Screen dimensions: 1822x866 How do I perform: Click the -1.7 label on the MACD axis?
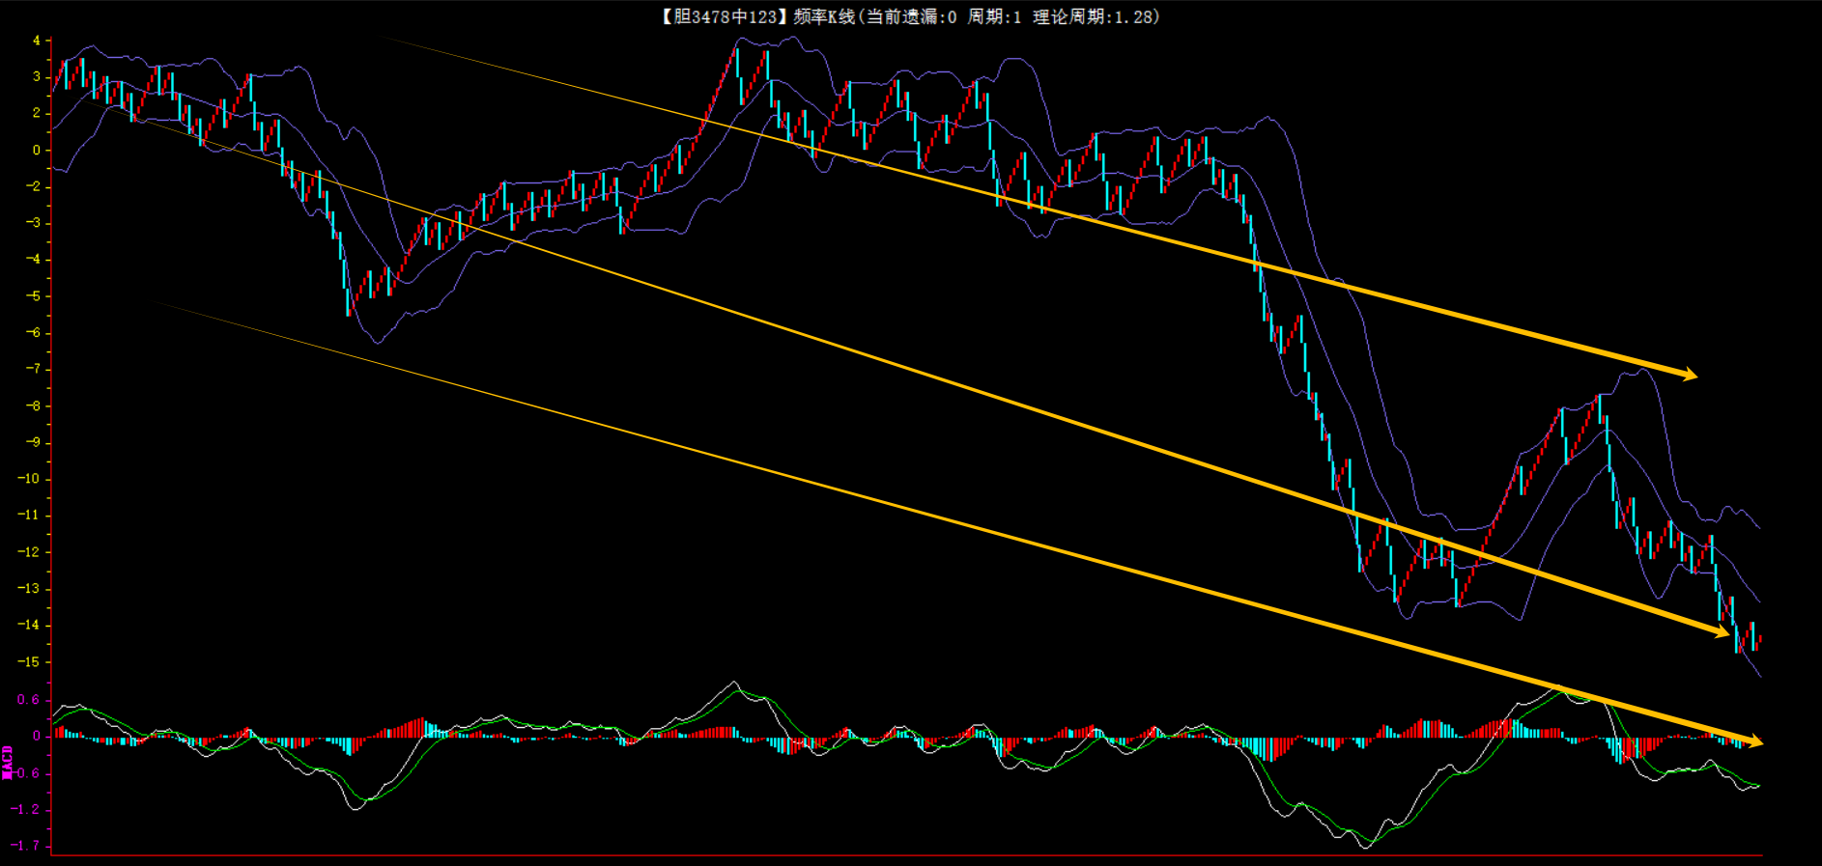tap(27, 846)
